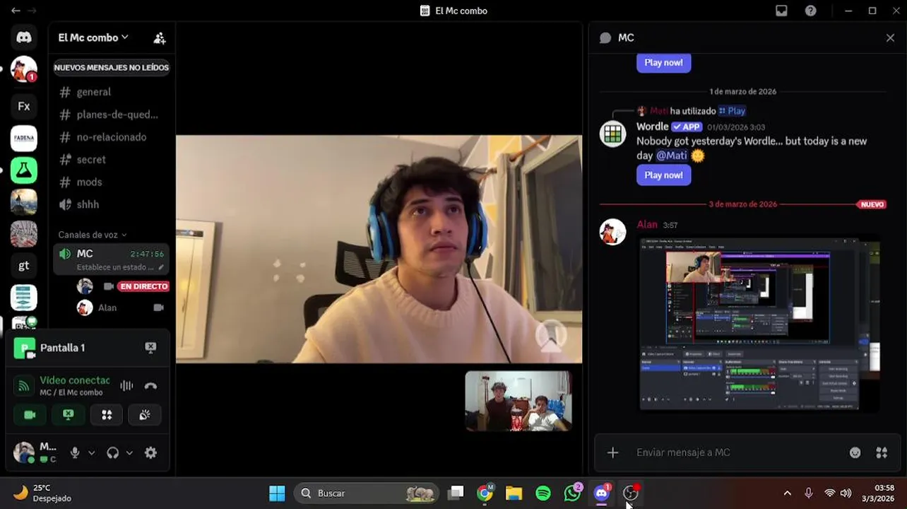Toggle microphone icon in system tray
The image size is (907, 509).
pyautogui.click(x=809, y=493)
